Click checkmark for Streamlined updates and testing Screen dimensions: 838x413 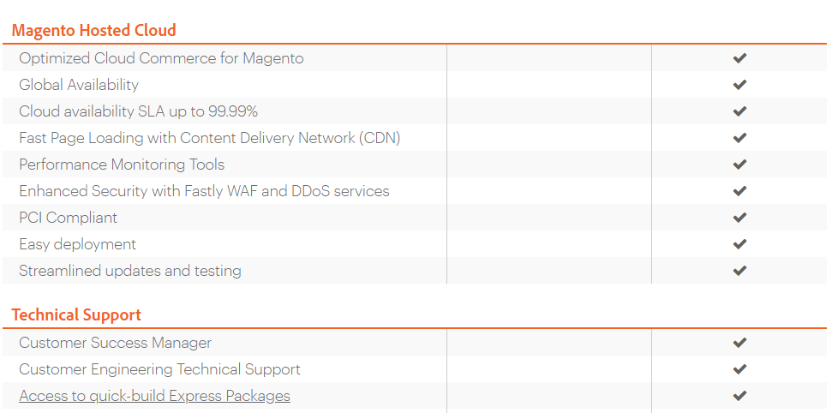point(739,271)
